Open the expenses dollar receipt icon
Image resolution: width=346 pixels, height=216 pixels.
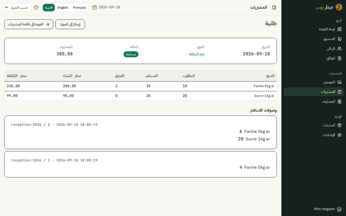click(340, 102)
